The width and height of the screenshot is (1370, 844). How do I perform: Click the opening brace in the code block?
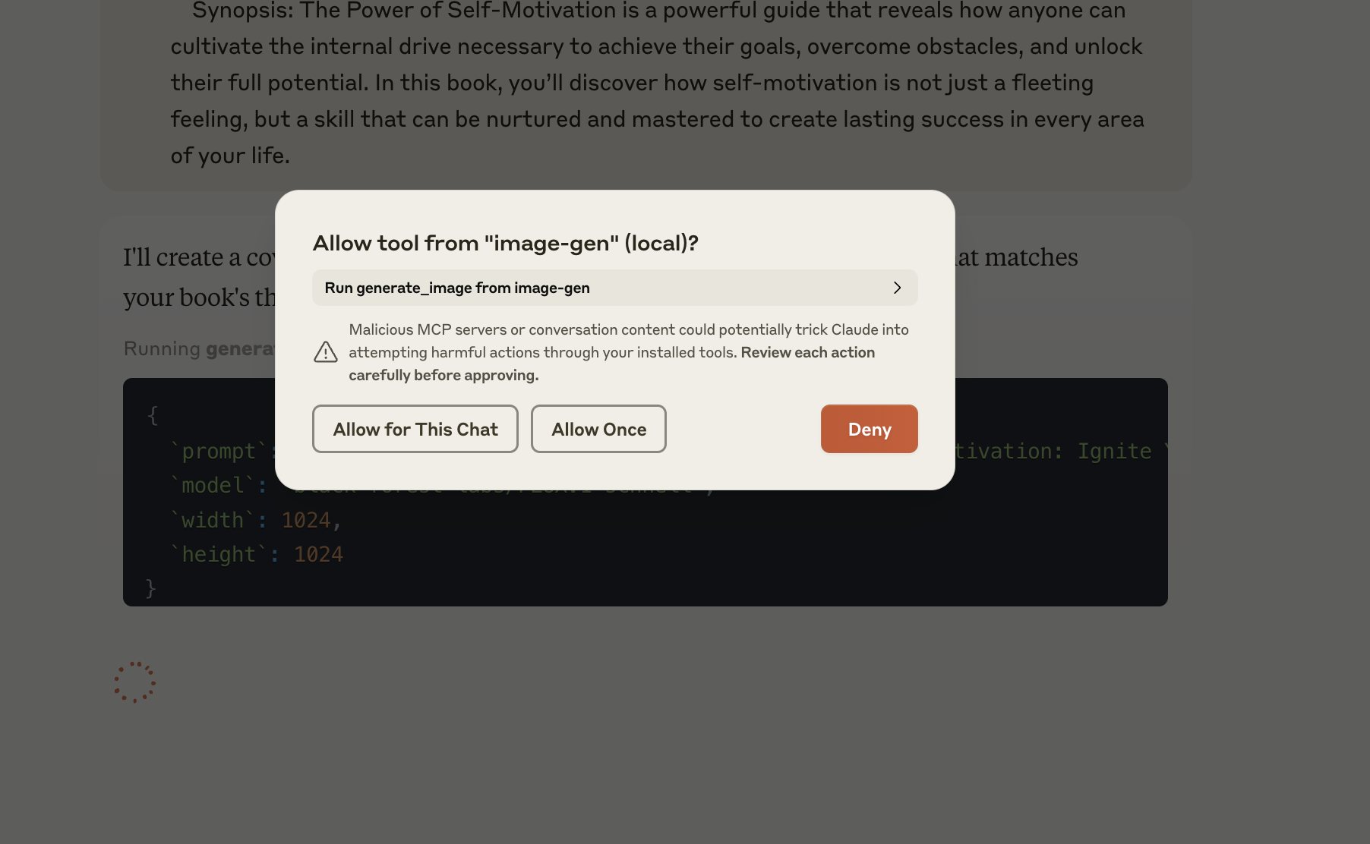(153, 415)
